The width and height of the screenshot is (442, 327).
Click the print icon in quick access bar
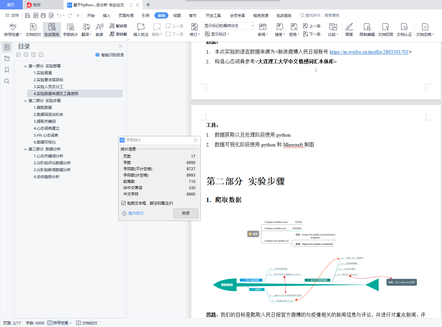click(x=43, y=15)
